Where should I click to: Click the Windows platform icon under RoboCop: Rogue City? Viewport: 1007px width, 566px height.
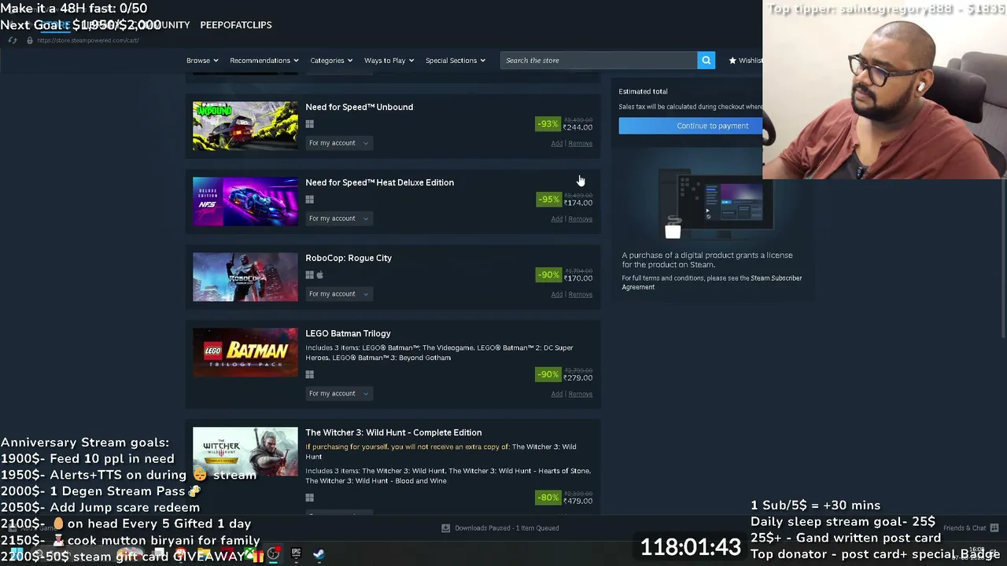(310, 275)
